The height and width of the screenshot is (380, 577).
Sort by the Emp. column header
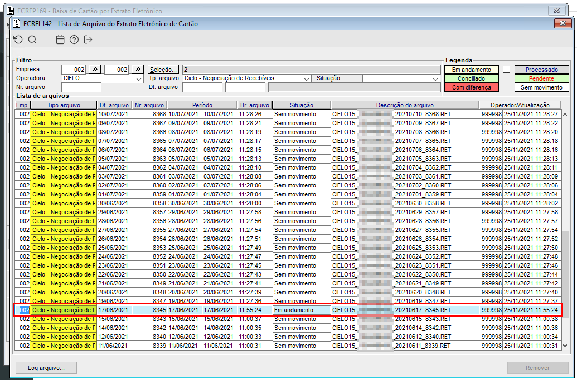pos(22,105)
